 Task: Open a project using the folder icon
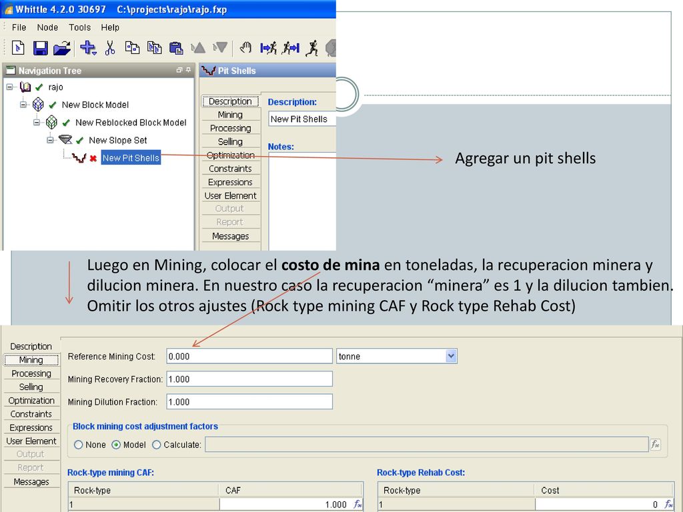(x=62, y=47)
